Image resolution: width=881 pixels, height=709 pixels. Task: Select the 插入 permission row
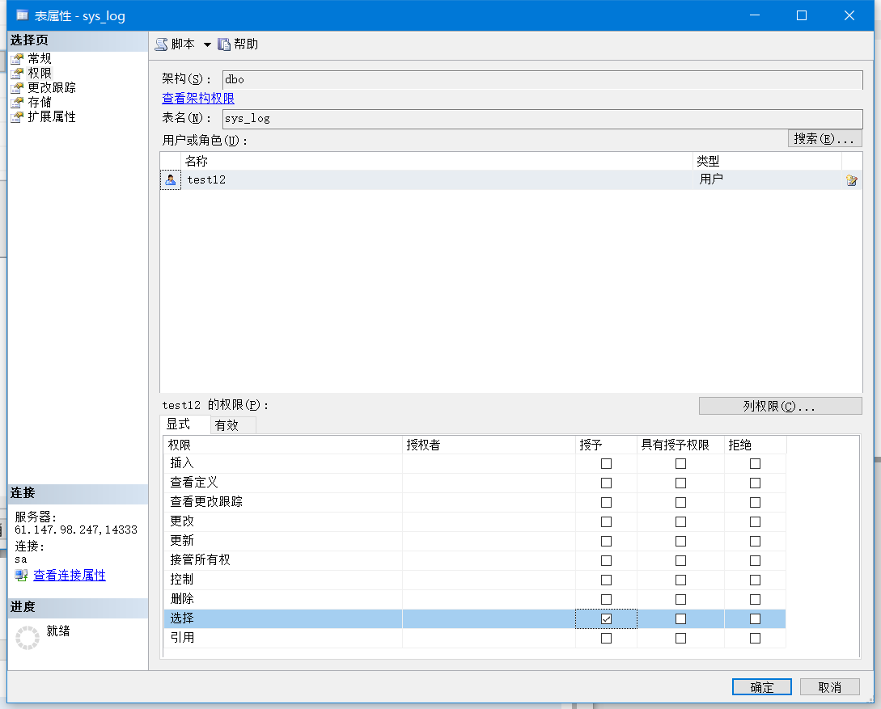click(475, 464)
